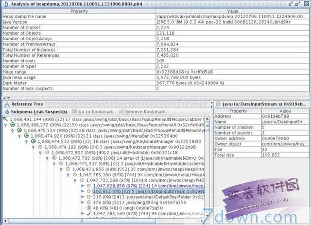Viewport: 311px width, 225px height.
Task: Select the 48 (0%) long[] tree row
Action: [128, 208]
